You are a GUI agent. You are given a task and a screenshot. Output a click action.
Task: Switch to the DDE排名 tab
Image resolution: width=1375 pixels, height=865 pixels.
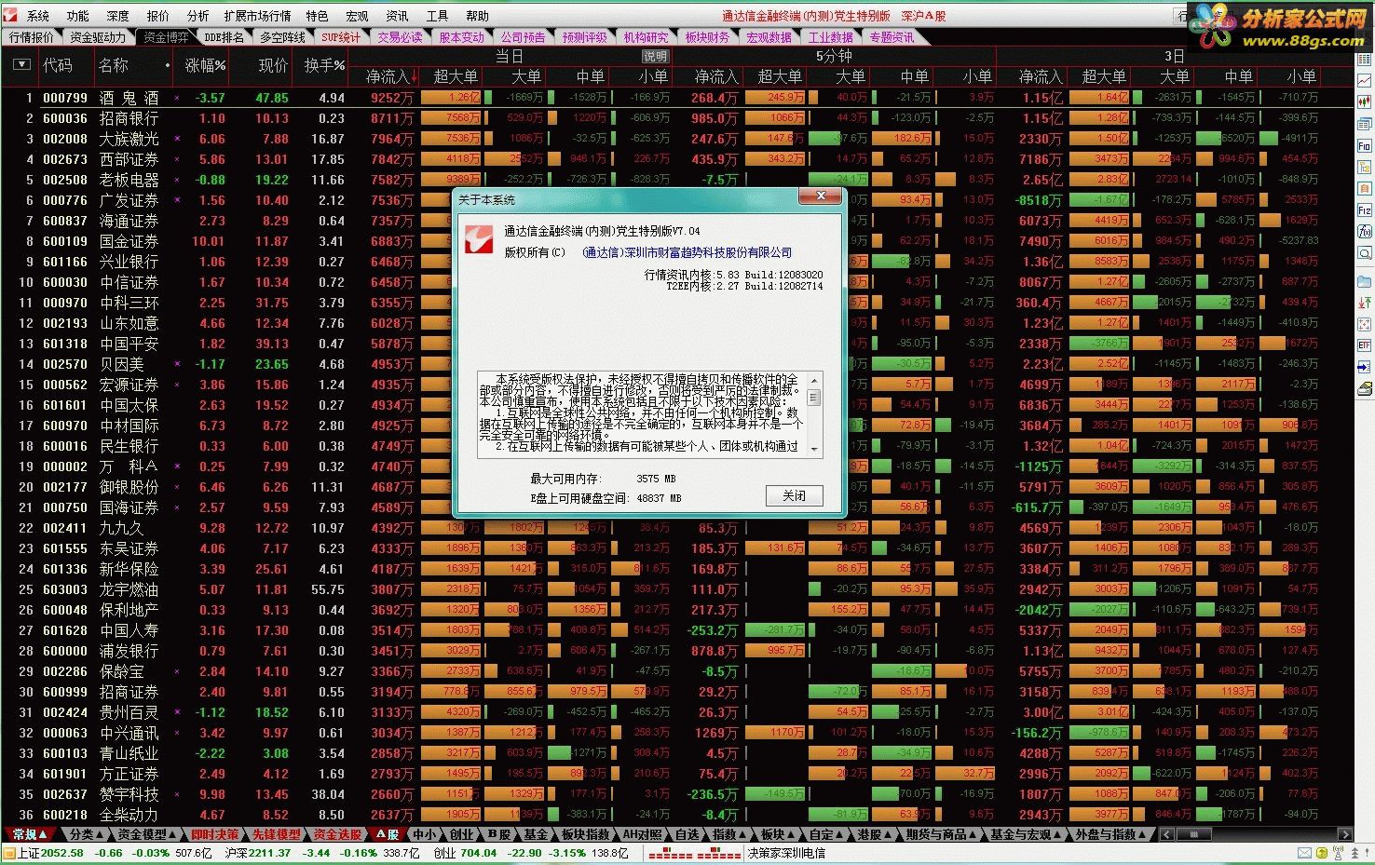[224, 37]
